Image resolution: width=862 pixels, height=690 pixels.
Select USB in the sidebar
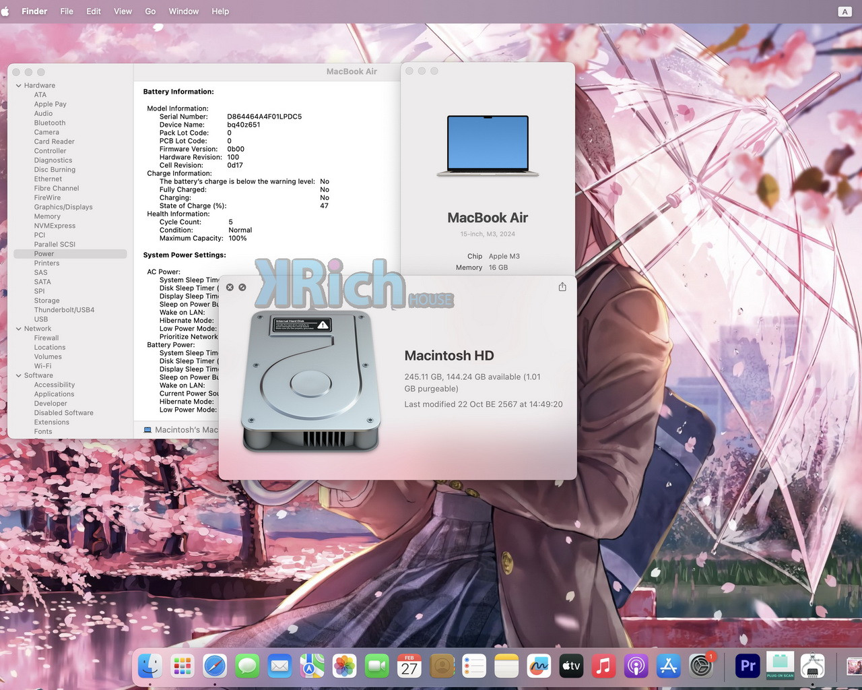[41, 319]
